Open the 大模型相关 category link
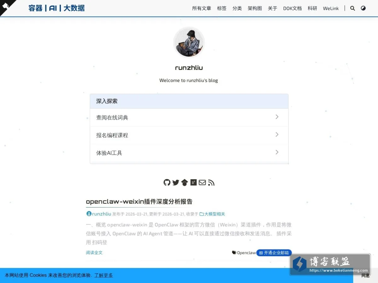Viewport: 378px width, 283px height. [215, 214]
